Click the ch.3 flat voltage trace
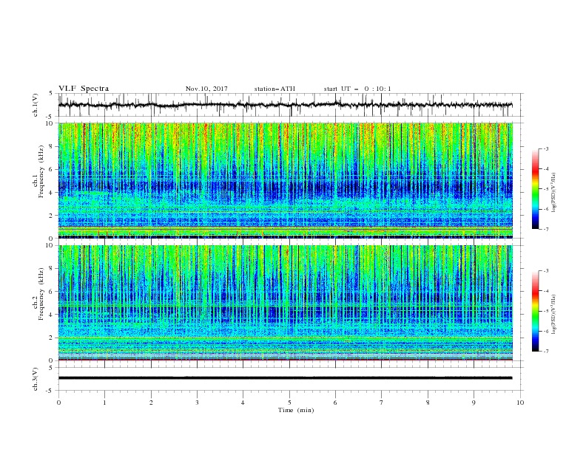This screenshot has height=452, width=586. (286, 378)
